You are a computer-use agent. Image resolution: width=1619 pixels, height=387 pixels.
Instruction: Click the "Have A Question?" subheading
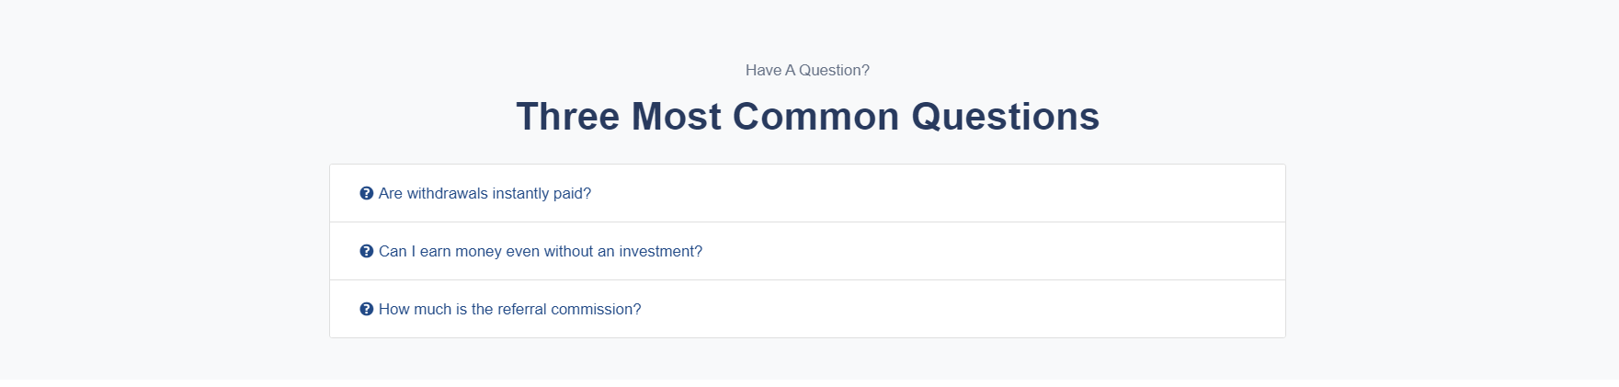[807, 70]
